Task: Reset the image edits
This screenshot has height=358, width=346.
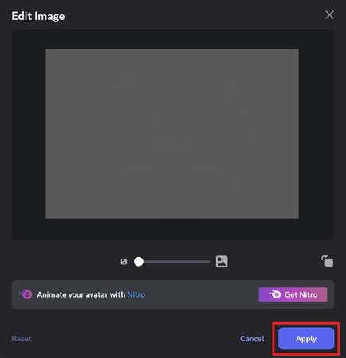Action: (22, 339)
